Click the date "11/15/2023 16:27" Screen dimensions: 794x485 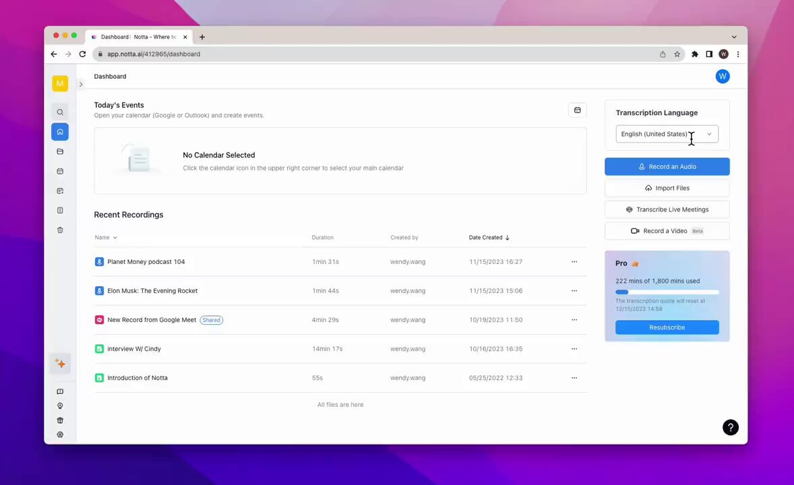click(495, 262)
